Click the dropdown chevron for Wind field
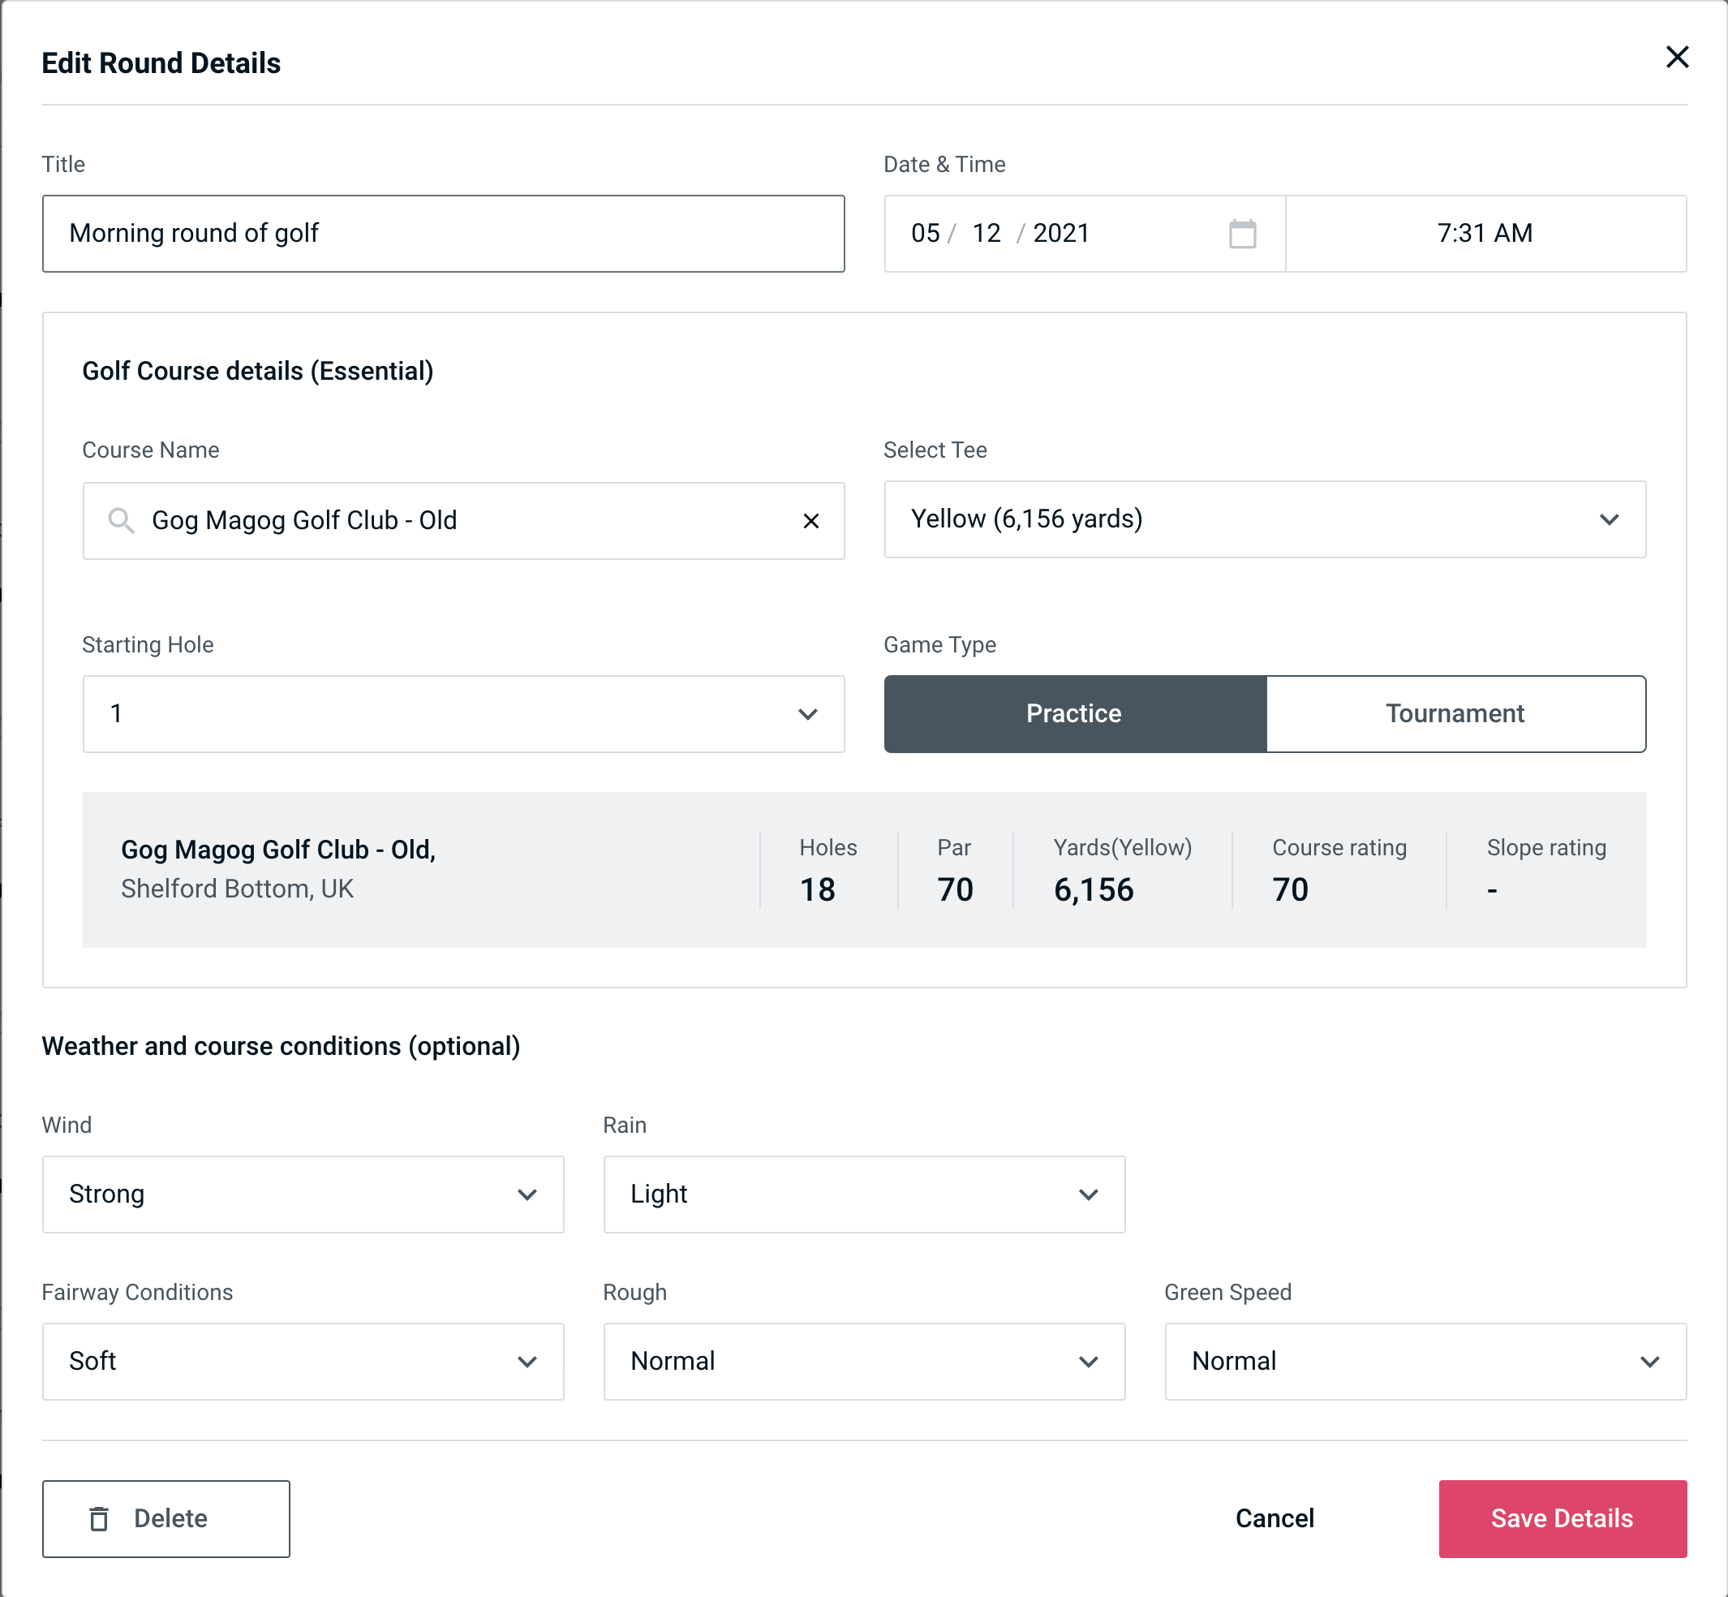1728x1597 pixels. point(530,1195)
